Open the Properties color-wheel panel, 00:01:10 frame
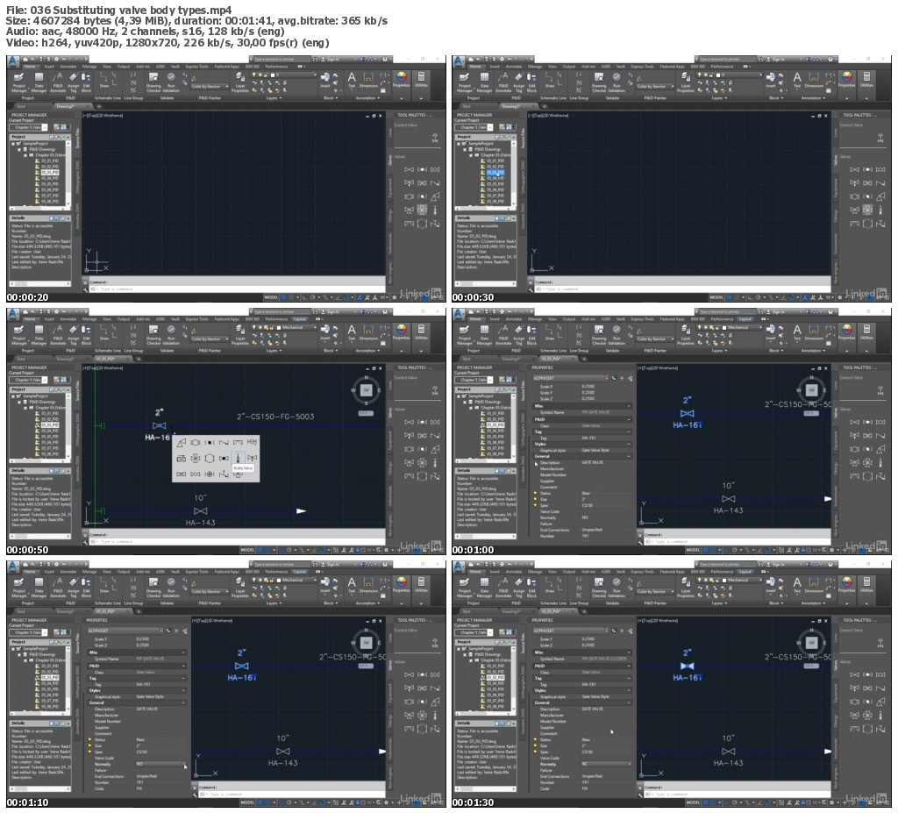 tap(401, 586)
